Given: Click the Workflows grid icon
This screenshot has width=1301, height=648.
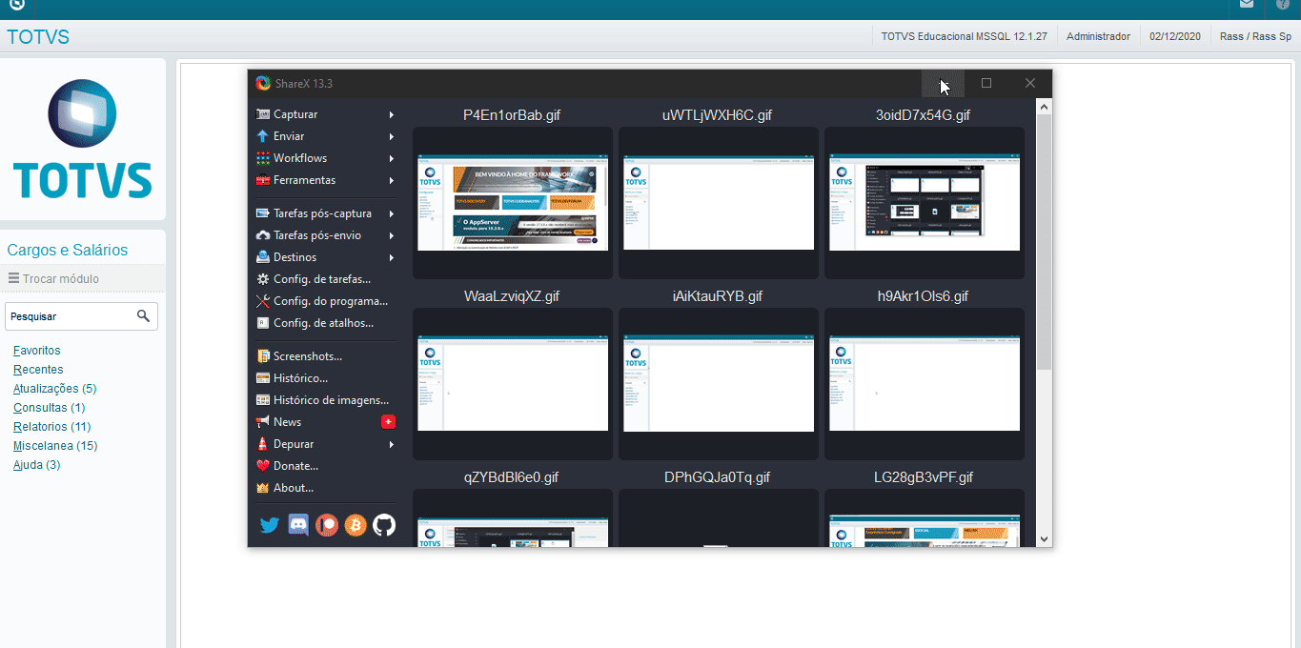Looking at the screenshot, I should click(x=263, y=158).
